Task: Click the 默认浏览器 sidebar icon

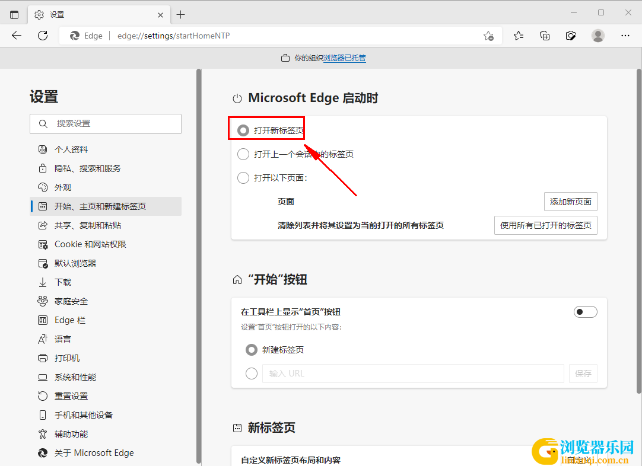Action: 43,263
